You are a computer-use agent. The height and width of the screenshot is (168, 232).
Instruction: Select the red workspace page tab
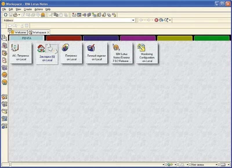(64, 38)
